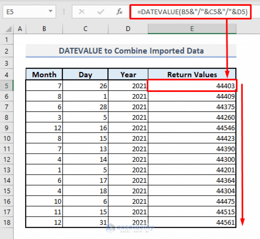Click into the formula bar DATEVALUE formula
This screenshot has width=260, height=239.
point(192,12)
